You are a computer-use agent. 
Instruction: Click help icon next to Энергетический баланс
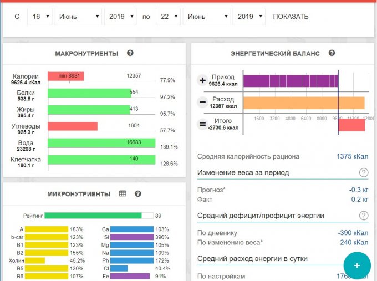[332, 53]
